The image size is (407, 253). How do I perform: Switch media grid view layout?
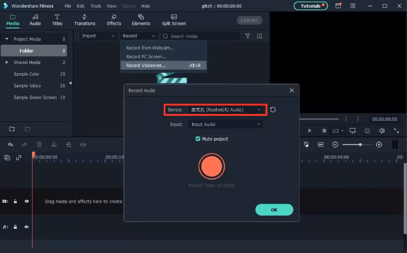[x=259, y=36]
